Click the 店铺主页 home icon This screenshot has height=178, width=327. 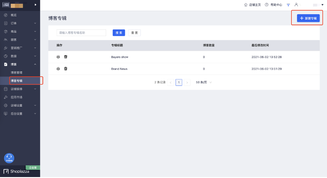coord(246,5)
